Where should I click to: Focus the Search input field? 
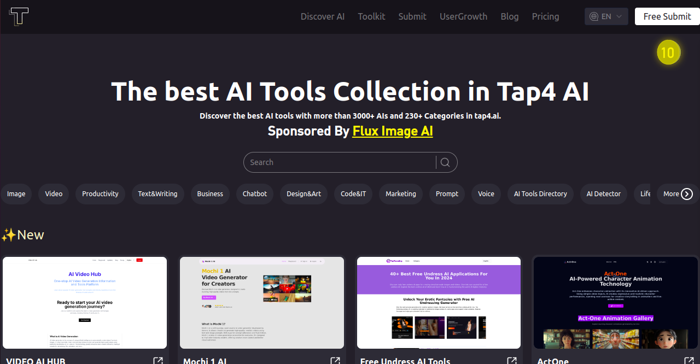(x=339, y=162)
